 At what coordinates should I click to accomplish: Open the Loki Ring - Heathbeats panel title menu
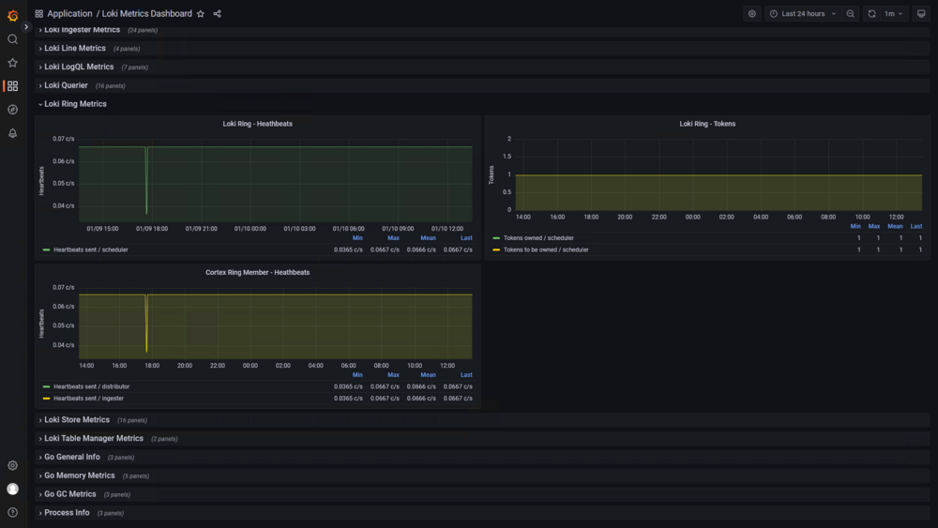click(x=257, y=124)
